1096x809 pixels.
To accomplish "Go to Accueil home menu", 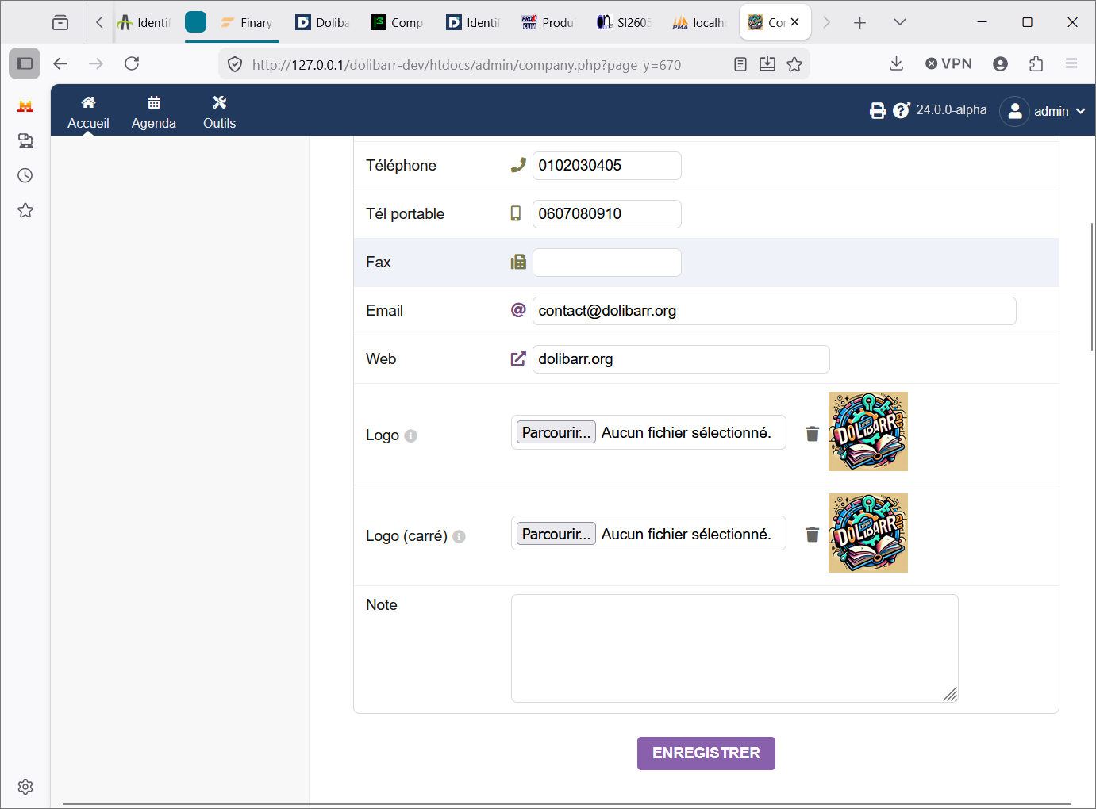I will click(x=88, y=112).
